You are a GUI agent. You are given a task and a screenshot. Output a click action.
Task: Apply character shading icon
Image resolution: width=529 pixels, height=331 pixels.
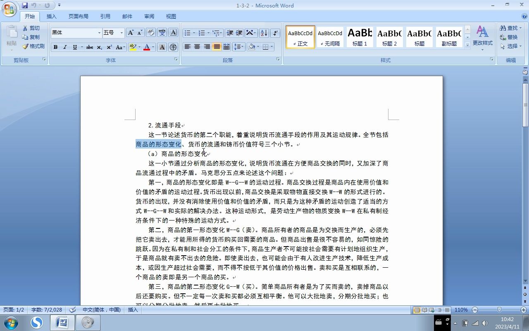pyautogui.click(x=162, y=47)
